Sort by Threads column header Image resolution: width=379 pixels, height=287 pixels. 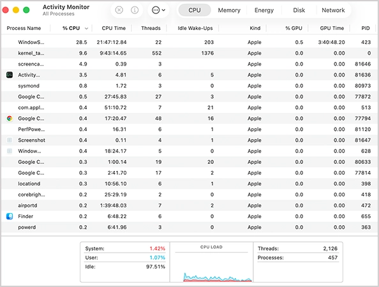151,28
